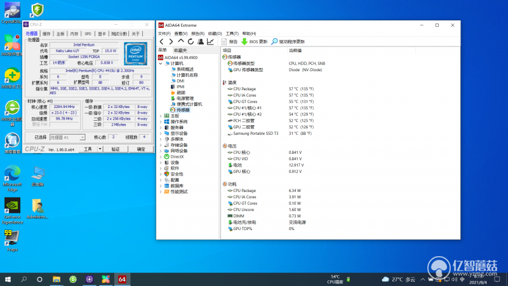
Task: Switch to CPU-Z SPD tab
Action: 88,34
